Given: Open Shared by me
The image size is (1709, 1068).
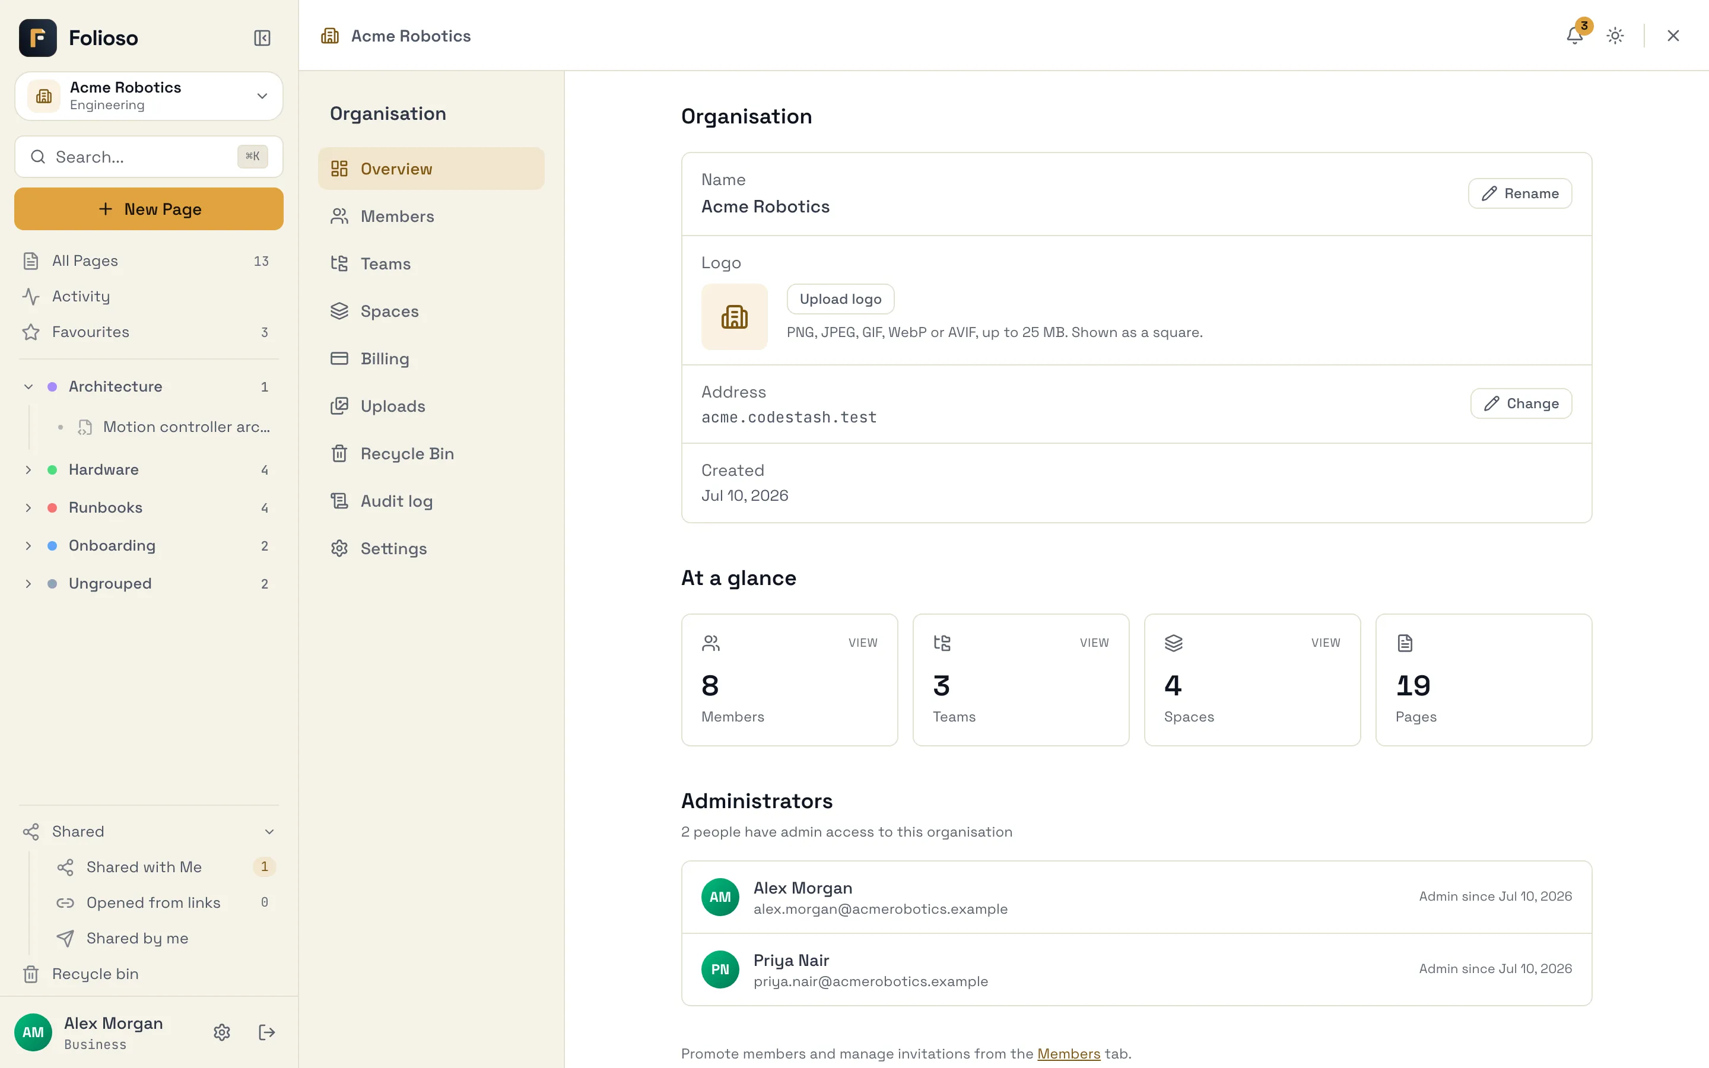Looking at the screenshot, I should click(x=167, y=938).
